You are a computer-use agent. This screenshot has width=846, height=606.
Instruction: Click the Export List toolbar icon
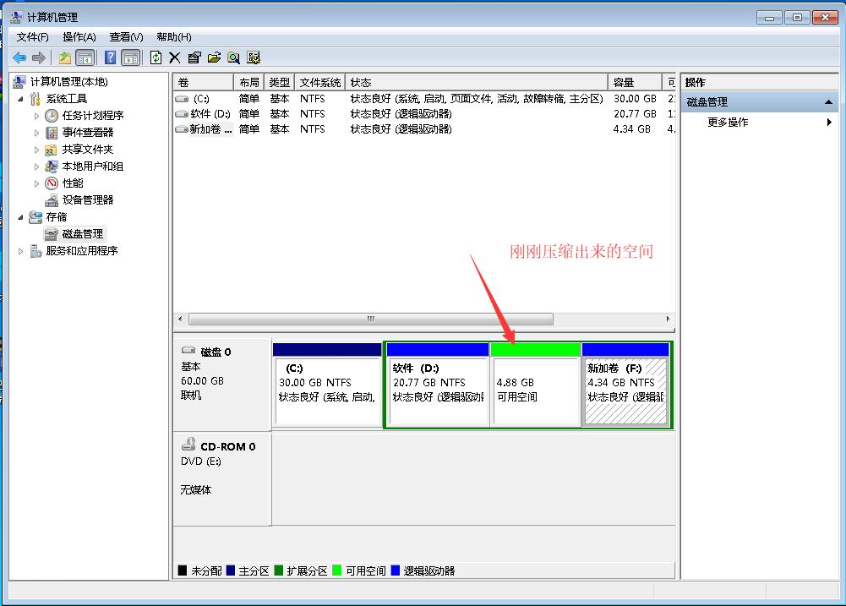pyautogui.click(x=216, y=57)
